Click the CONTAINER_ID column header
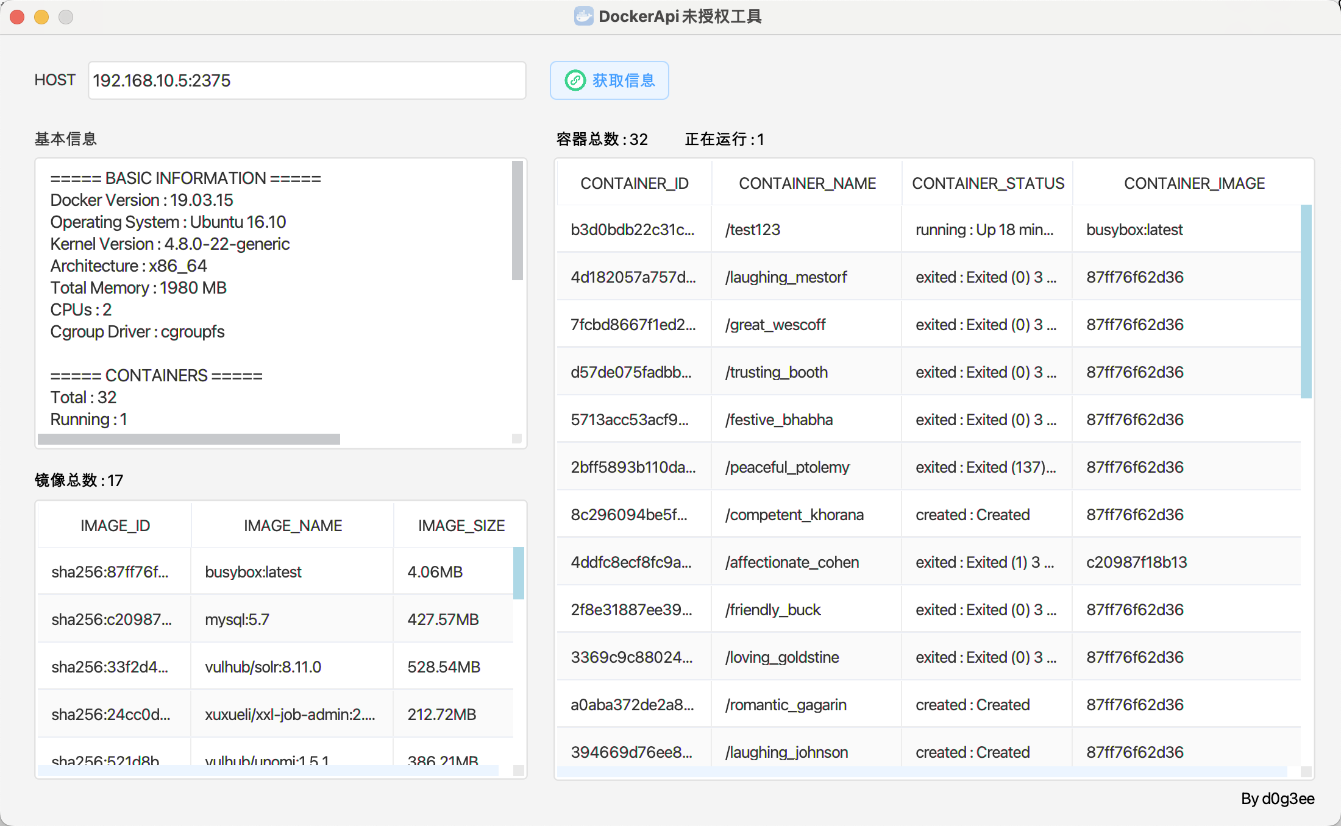The width and height of the screenshot is (1341, 826). pyautogui.click(x=634, y=182)
